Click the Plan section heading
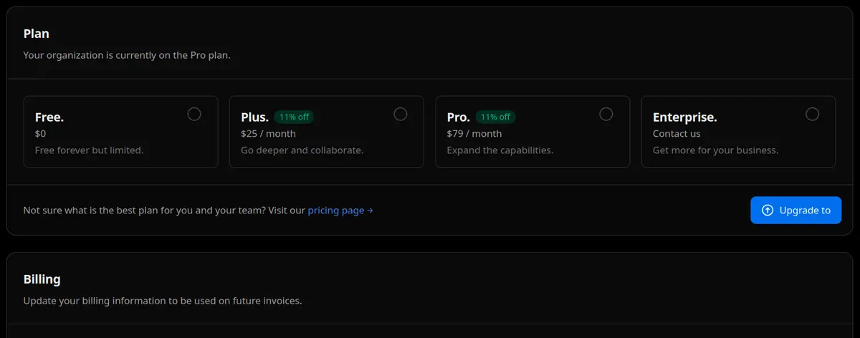Image resolution: width=860 pixels, height=338 pixels. [x=36, y=34]
